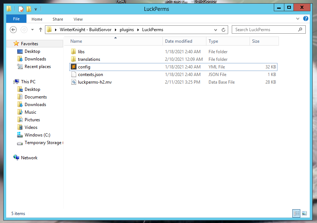This screenshot has width=317, height=223.
Task: Select the contexts.json file icon
Action: coord(74,75)
